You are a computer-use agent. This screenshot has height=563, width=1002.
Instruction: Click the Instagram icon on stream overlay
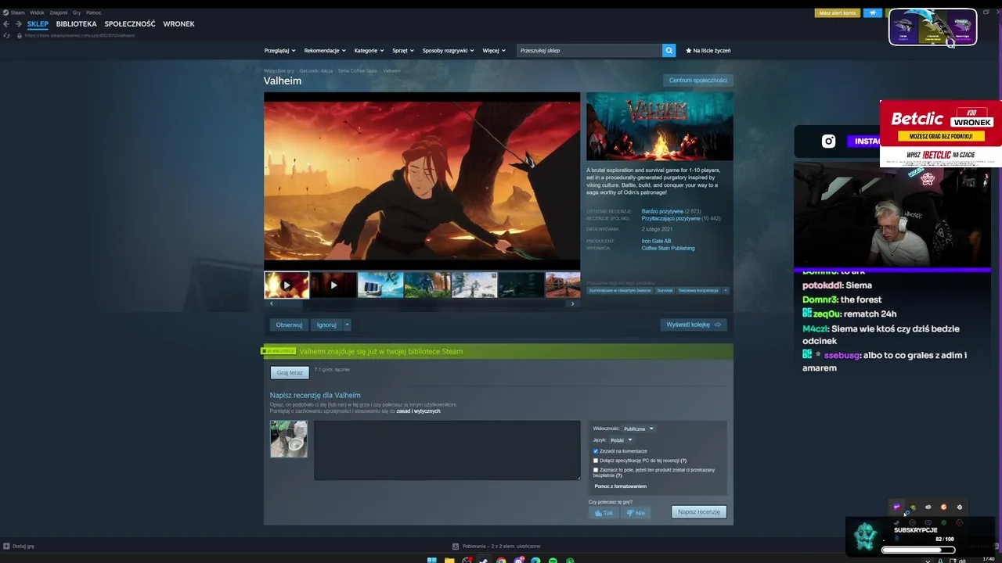(x=828, y=142)
